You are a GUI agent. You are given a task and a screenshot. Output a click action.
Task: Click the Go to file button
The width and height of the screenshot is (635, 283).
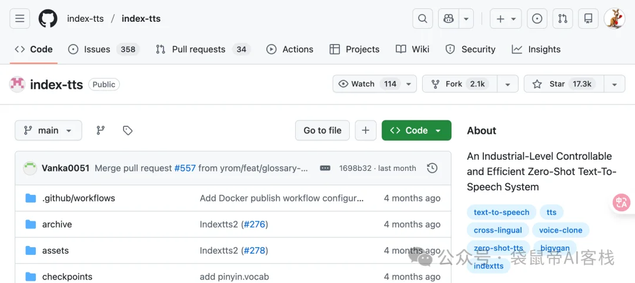click(322, 130)
